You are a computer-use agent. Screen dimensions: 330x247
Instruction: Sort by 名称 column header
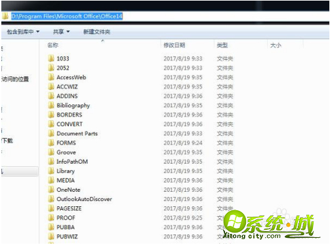click(x=52, y=45)
